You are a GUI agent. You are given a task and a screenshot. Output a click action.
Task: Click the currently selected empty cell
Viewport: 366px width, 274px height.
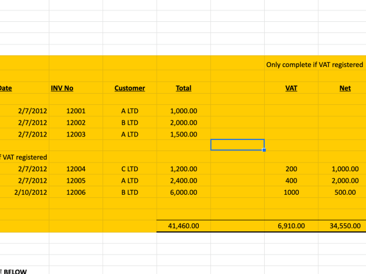click(237, 145)
